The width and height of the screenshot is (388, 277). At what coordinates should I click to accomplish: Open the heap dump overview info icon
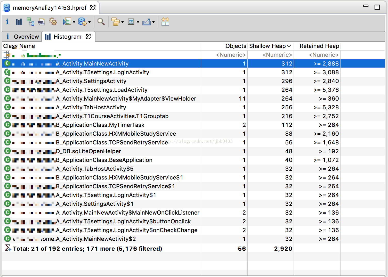pyautogui.click(x=7, y=22)
